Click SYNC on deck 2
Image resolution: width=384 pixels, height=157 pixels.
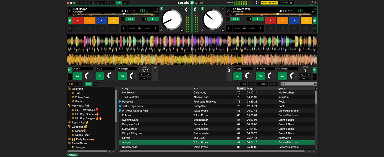click(235, 19)
